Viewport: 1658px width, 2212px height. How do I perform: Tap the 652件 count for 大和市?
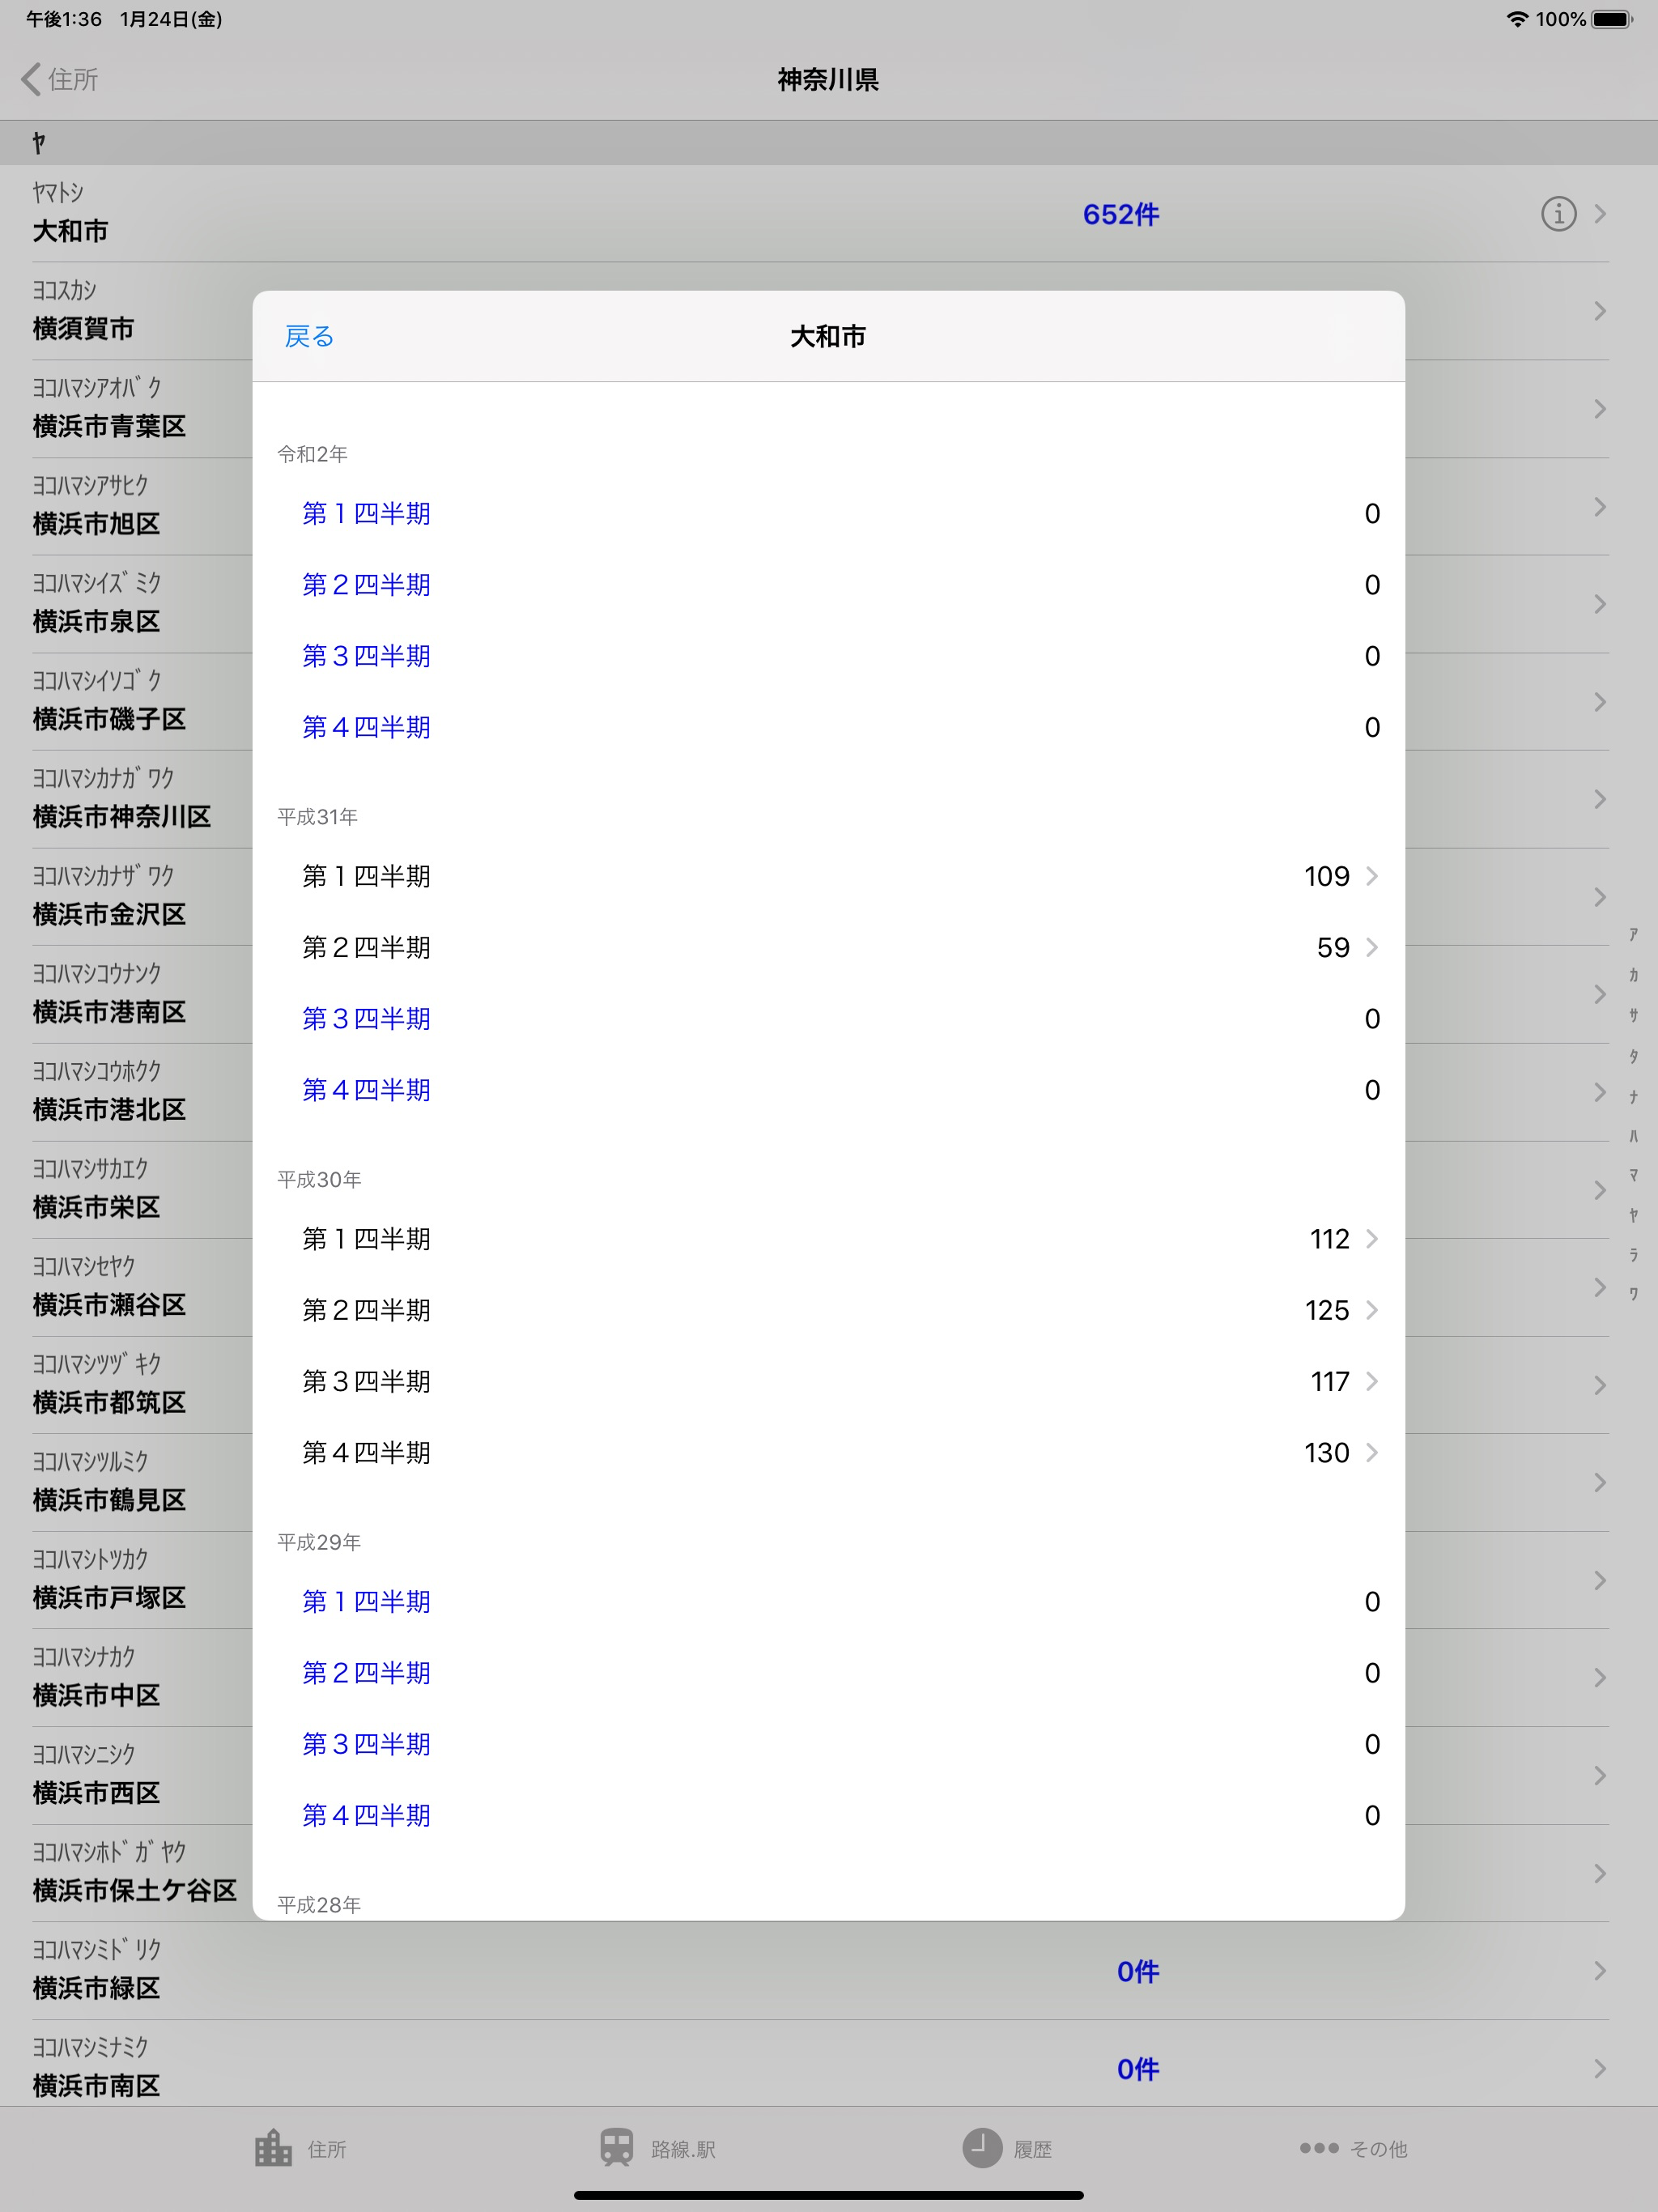click(1120, 215)
